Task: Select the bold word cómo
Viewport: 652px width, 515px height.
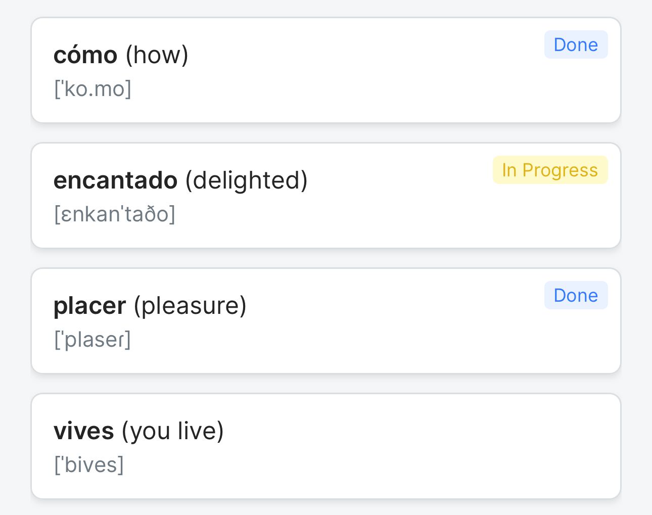Action: pos(85,55)
